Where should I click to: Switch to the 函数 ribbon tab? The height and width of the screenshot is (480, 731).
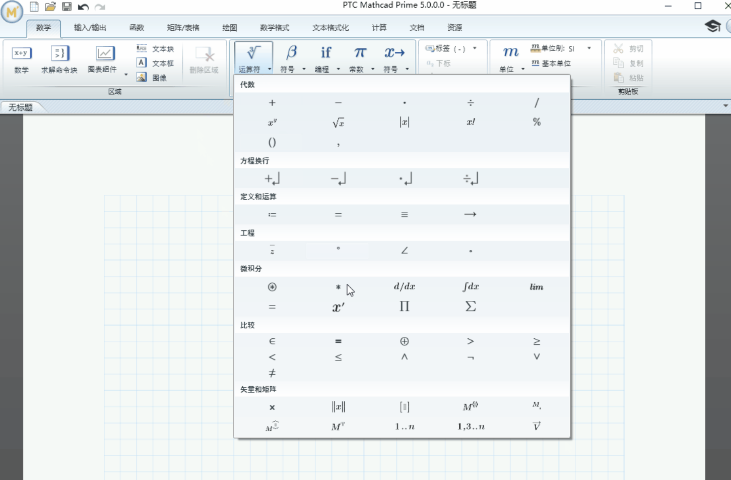click(137, 28)
